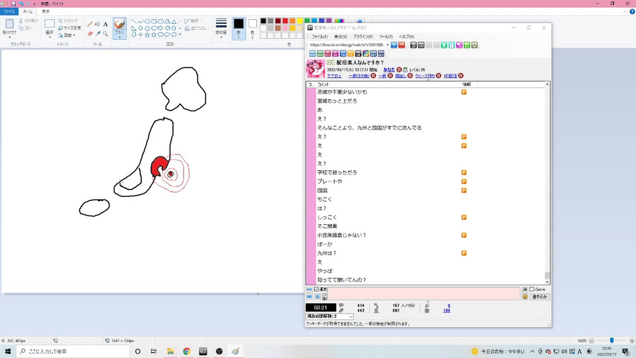Click the red disconnect icon next to URL box
636x358 pixels.
pos(401,45)
